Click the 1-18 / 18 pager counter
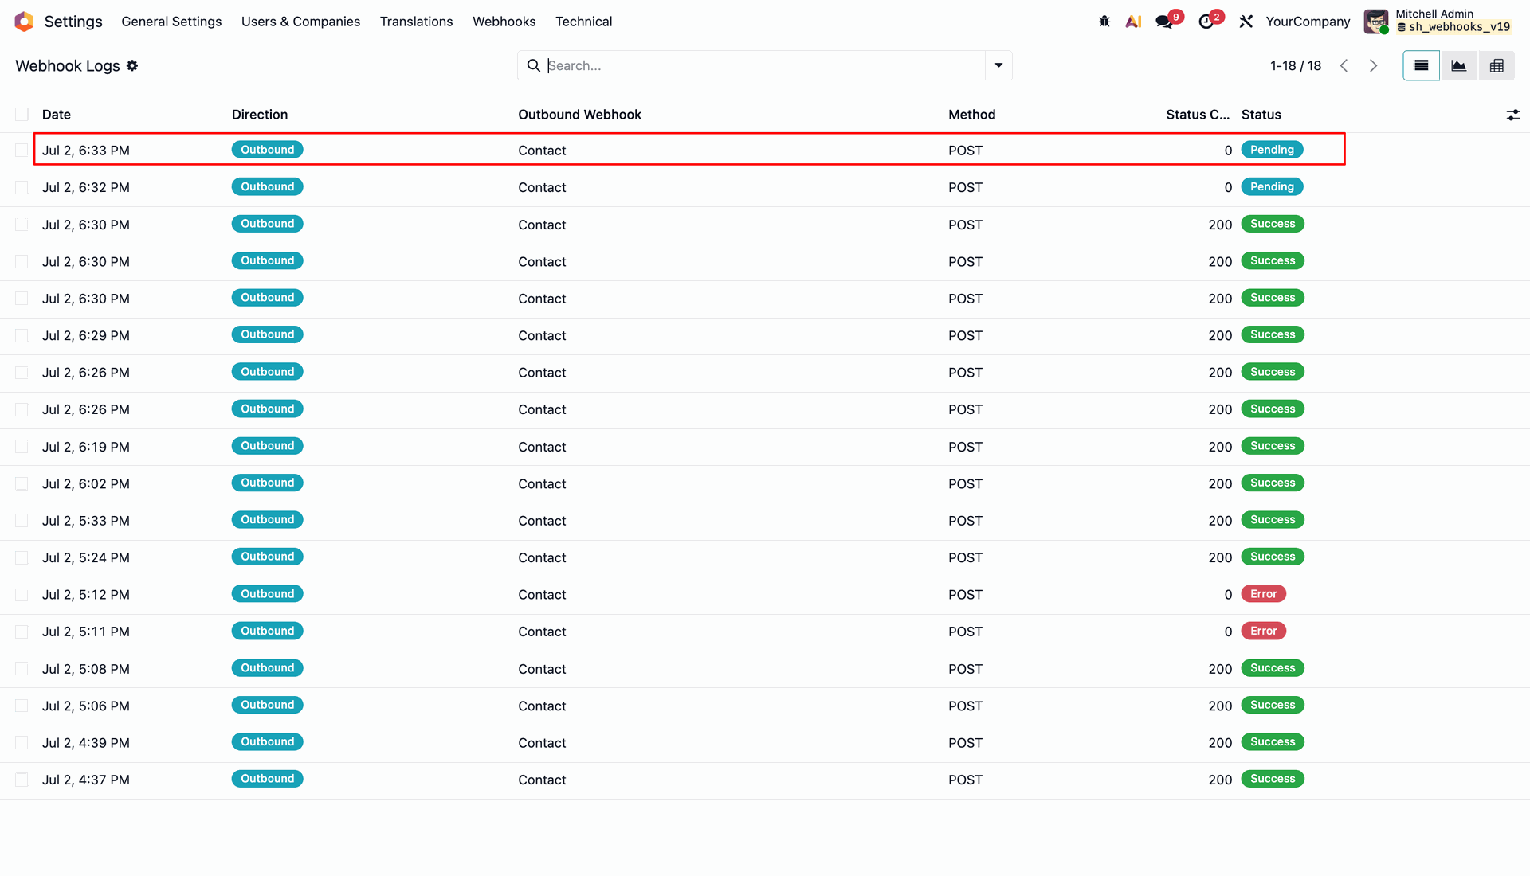Viewport: 1530px width, 876px height. 1296,65
